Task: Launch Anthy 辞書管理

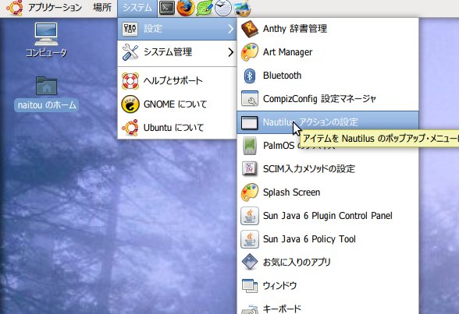Action: [328, 29]
